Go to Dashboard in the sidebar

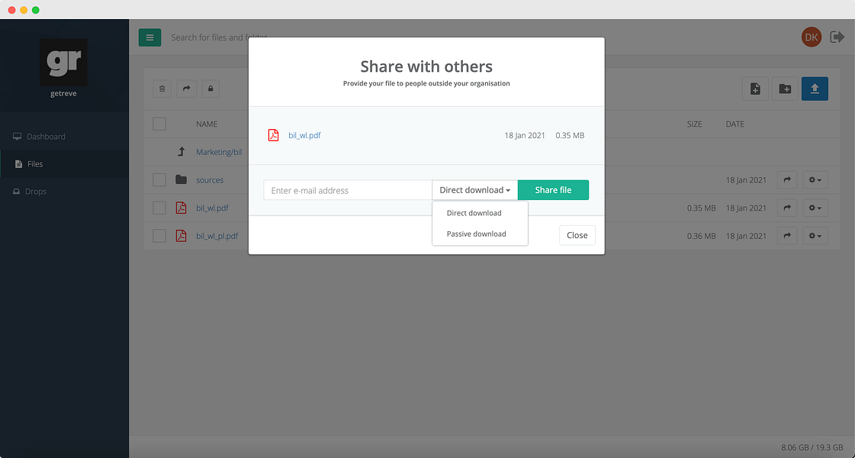(x=46, y=137)
